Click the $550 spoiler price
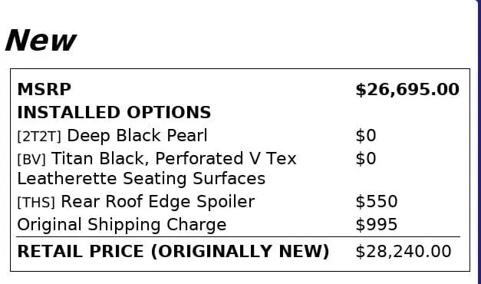 pos(377,202)
